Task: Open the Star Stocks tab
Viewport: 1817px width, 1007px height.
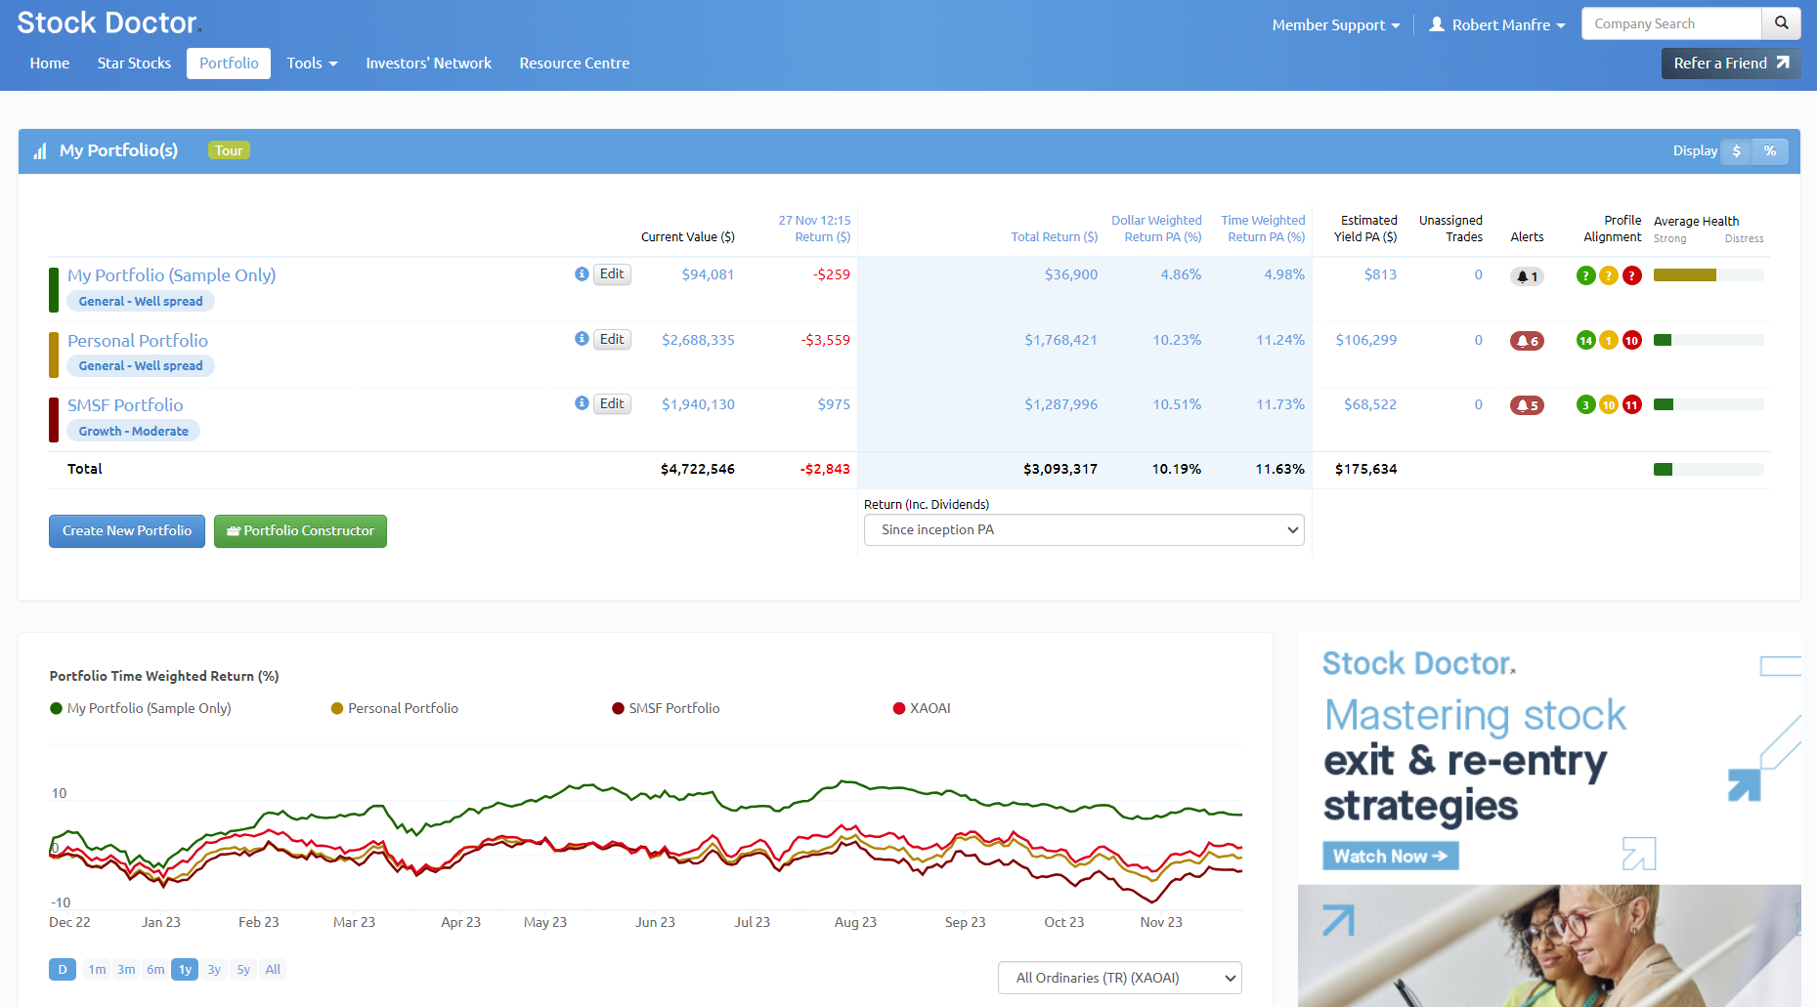Action: [x=134, y=63]
